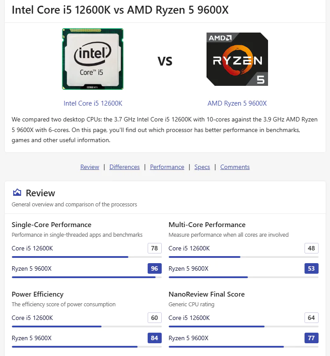Click the Power Efficiency score 84 badge
Screen dimensions: 330x356
154,338
